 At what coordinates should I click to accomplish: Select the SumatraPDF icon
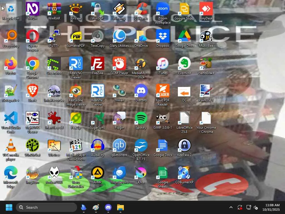pos(76,38)
